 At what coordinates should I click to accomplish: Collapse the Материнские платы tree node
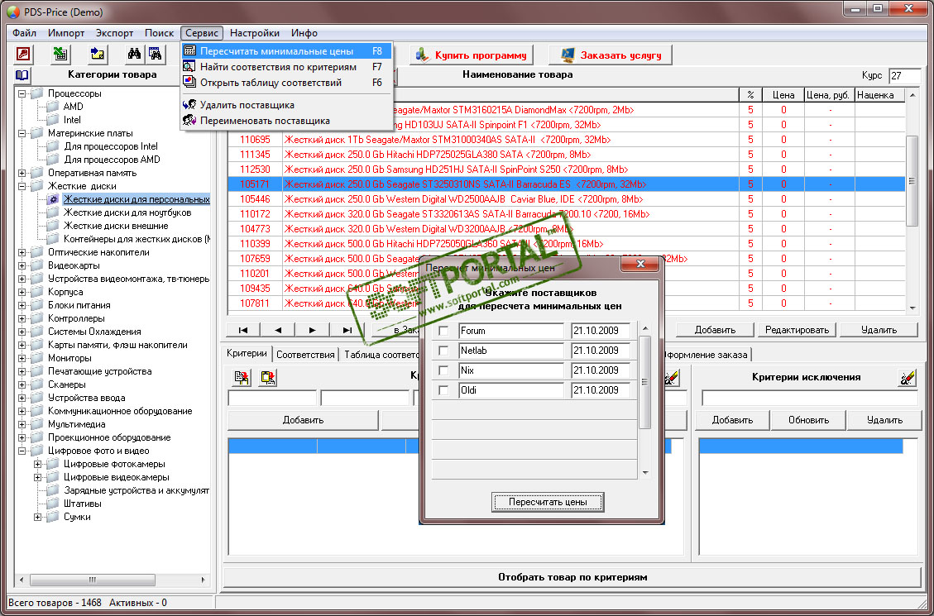coord(22,133)
